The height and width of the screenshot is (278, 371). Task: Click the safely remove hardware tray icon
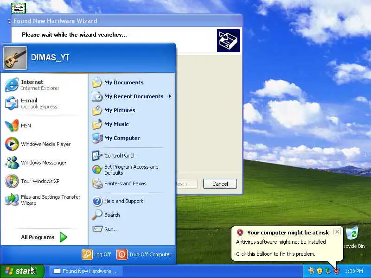328,271
